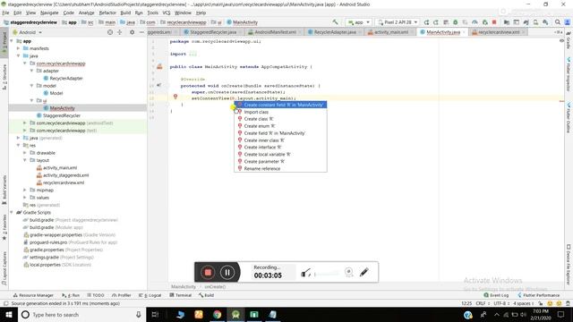This screenshot has width=573, height=322.
Task: Click the Android Studio taskbar icon
Action: point(235,314)
